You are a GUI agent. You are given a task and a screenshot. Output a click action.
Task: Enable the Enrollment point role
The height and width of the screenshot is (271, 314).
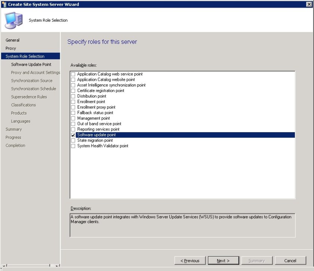[73, 102]
